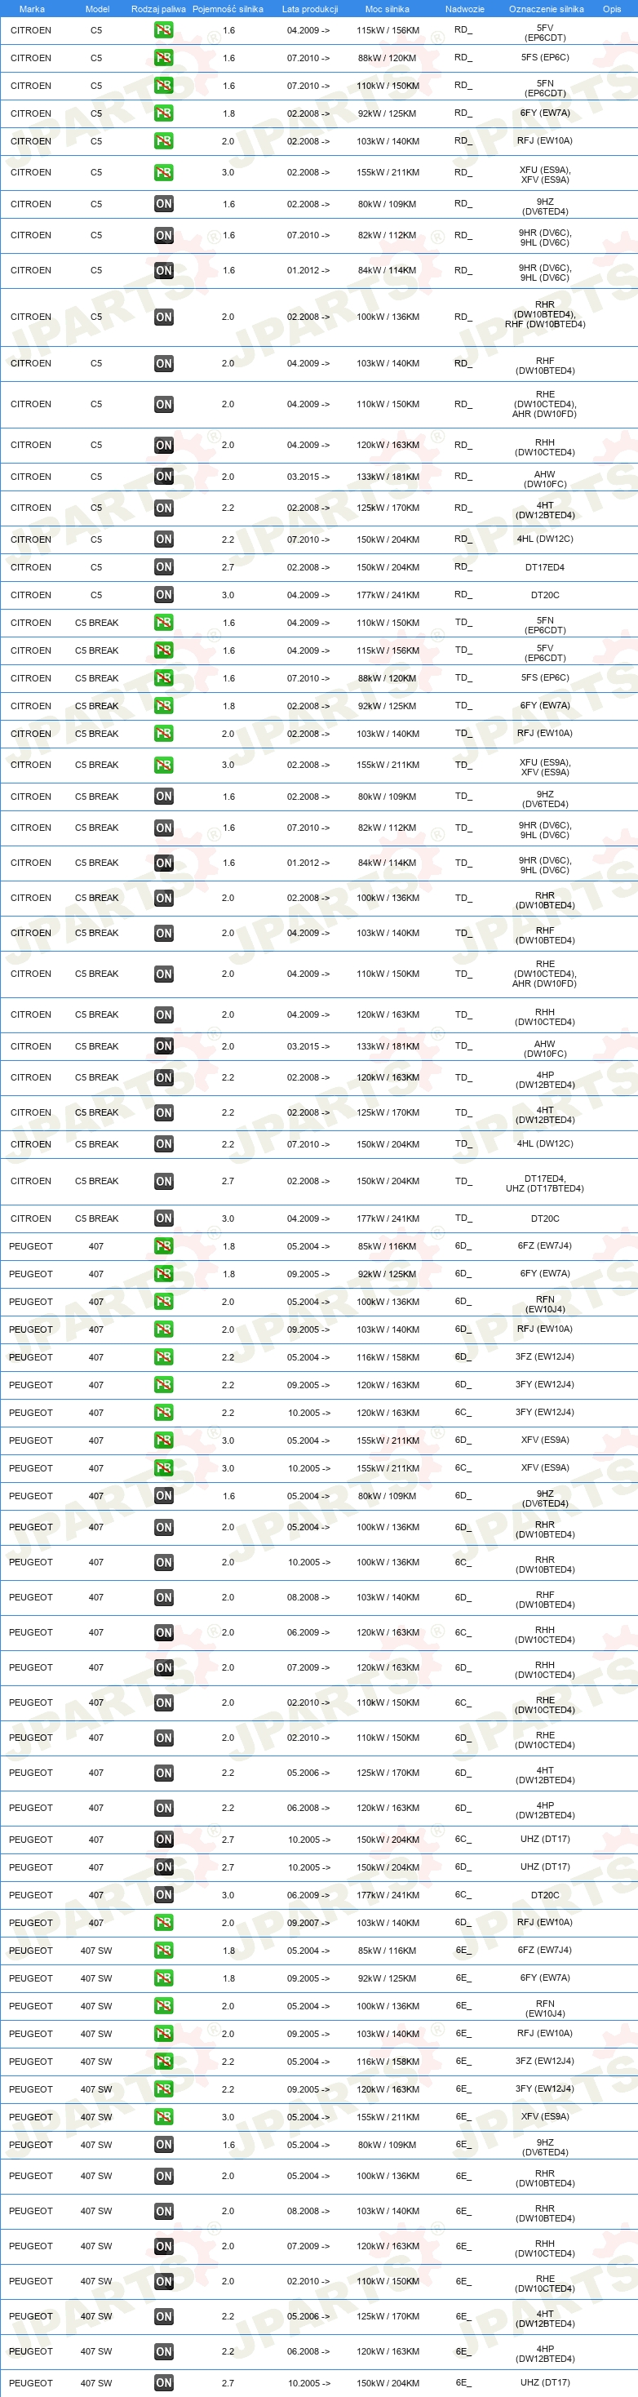The width and height of the screenshot is (638, 2397).
Task: Click petrol icon in Peugeot 407 6D_ 6FZ row
Action: point(164,1246)
